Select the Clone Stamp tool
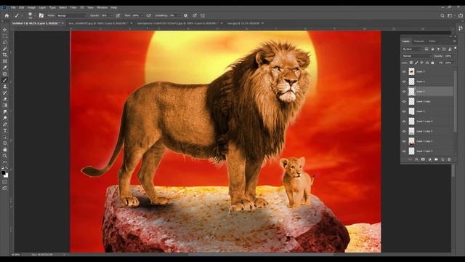Image resolution: width=465 pixels, height=262 pixels. pyautogui.click(x=5, y=87)
